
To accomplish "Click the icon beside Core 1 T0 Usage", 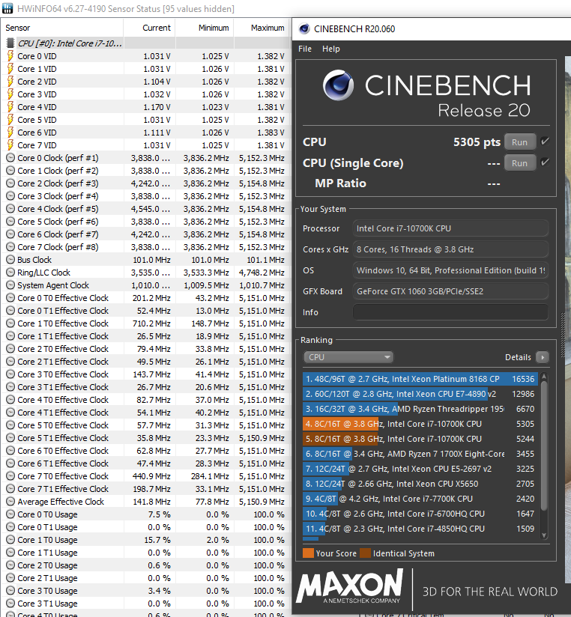I will [x=10, y=539].
